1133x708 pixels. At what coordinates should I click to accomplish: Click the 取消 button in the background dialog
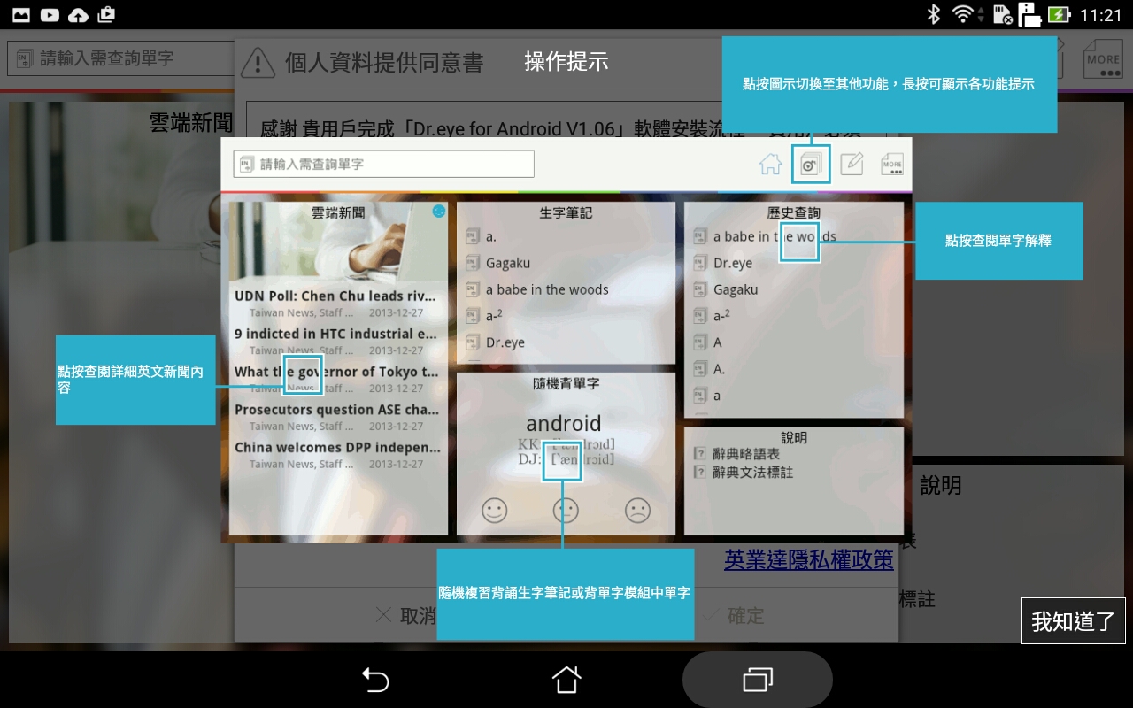[x=407, y=615]
